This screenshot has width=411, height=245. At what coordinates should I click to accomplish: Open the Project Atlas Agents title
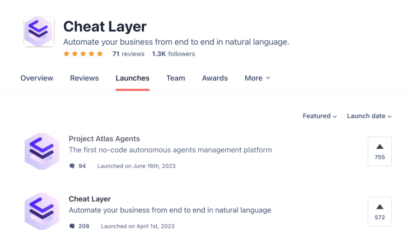click(x=104, y=139)
